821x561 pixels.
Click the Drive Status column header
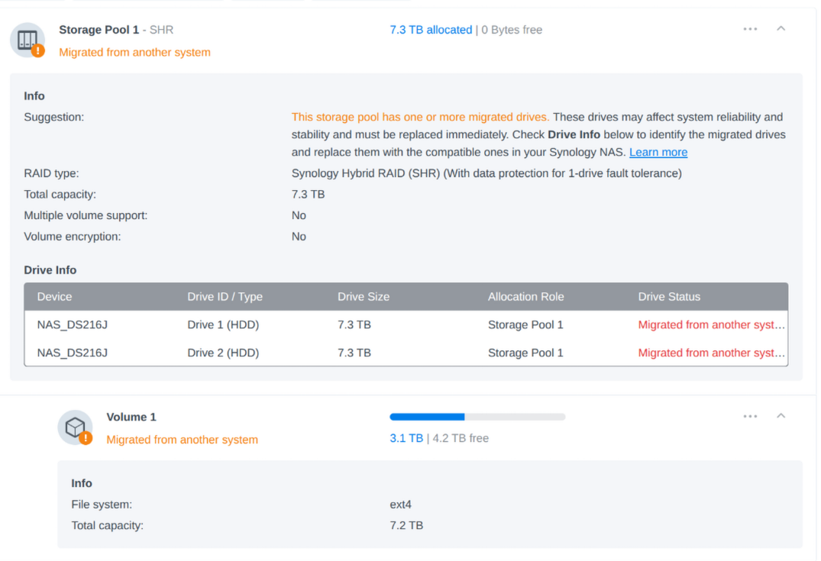(x=669, y=297)
